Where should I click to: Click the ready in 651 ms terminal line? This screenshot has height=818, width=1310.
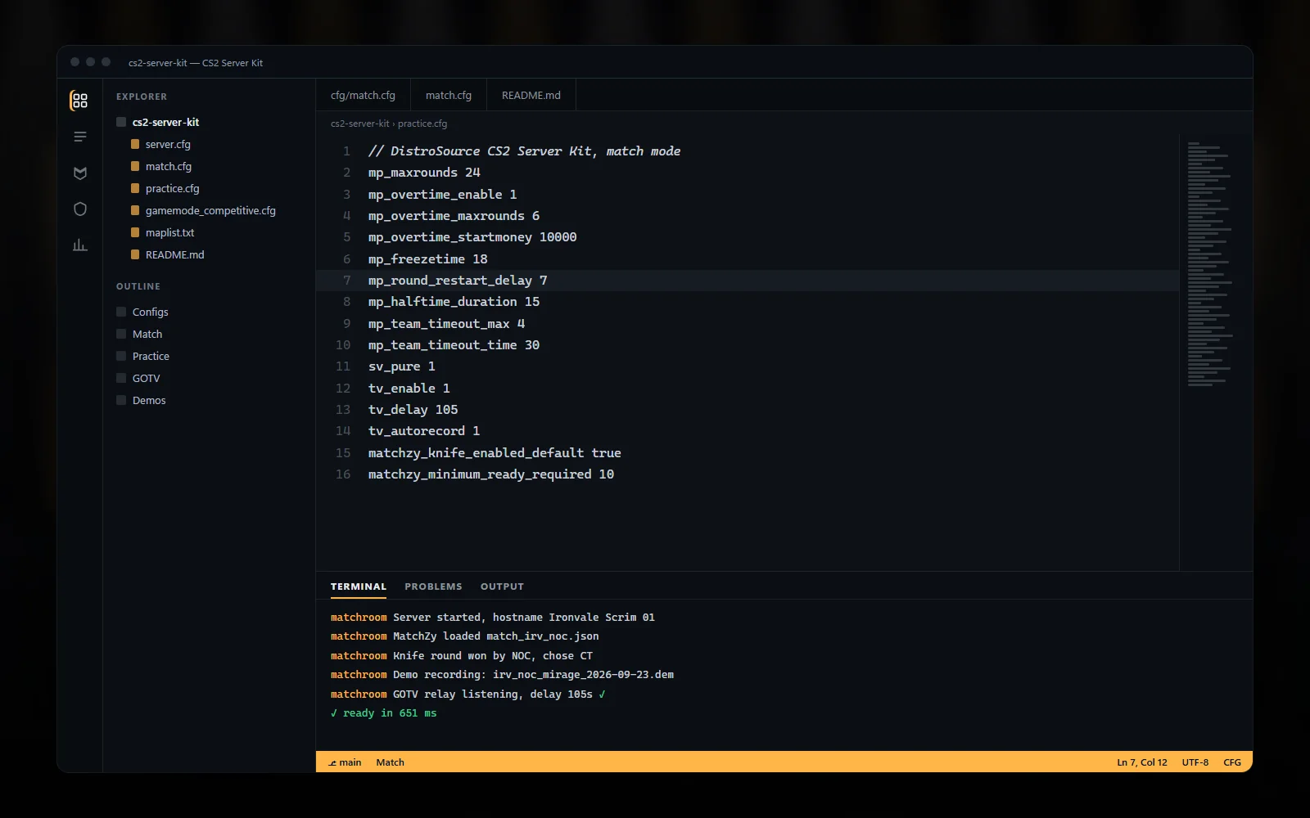click(x=383, y=713)
